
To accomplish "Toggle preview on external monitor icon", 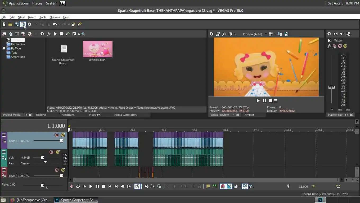I will click(x=218, y=34).
